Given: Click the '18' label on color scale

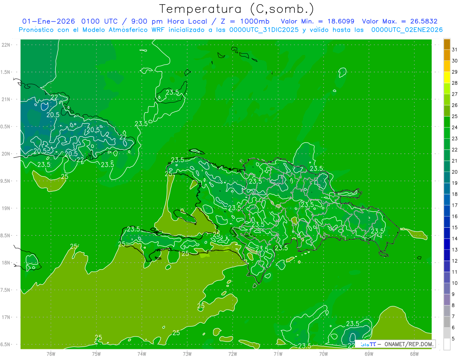Looking at the screenshot, I should coord(455,194).
